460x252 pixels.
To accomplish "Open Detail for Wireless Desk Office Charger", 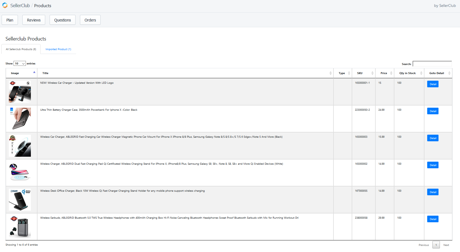I will (433, 192).
